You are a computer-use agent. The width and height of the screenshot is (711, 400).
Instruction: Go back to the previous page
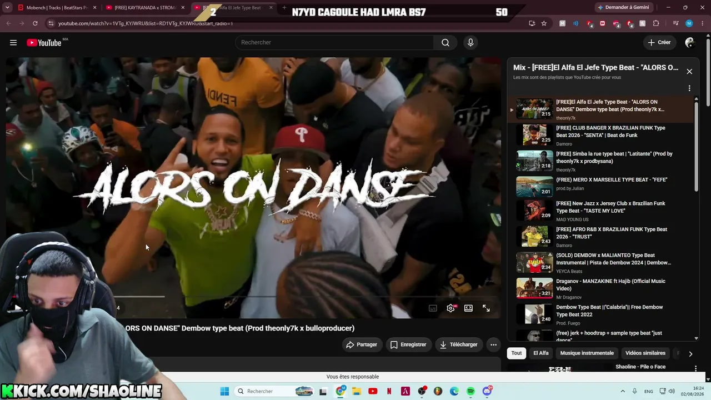click(x=8, y=23)
